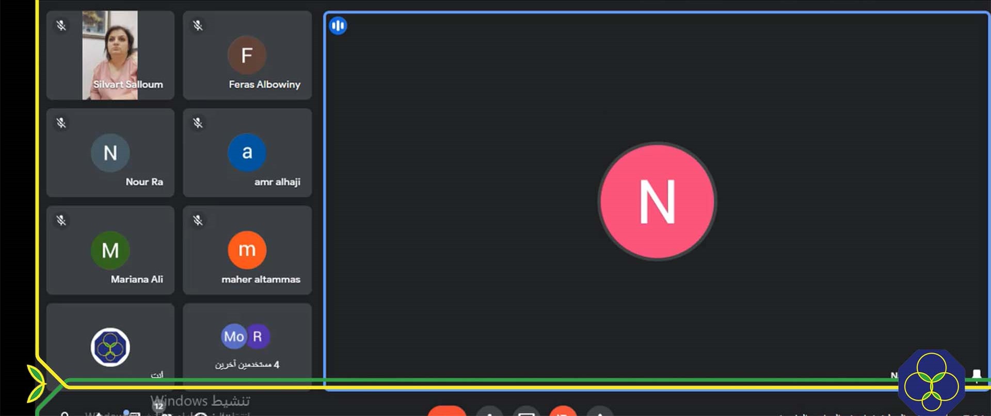Select Silvart Salloum's video thumbnail
This screenshot has width=991, height=416.
110,55
